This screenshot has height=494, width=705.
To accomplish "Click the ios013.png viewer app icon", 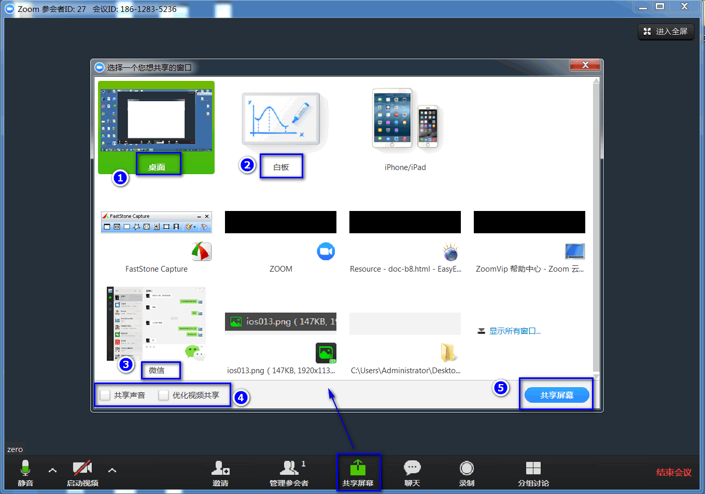I will pyautogui.click(x=326, y=353).
